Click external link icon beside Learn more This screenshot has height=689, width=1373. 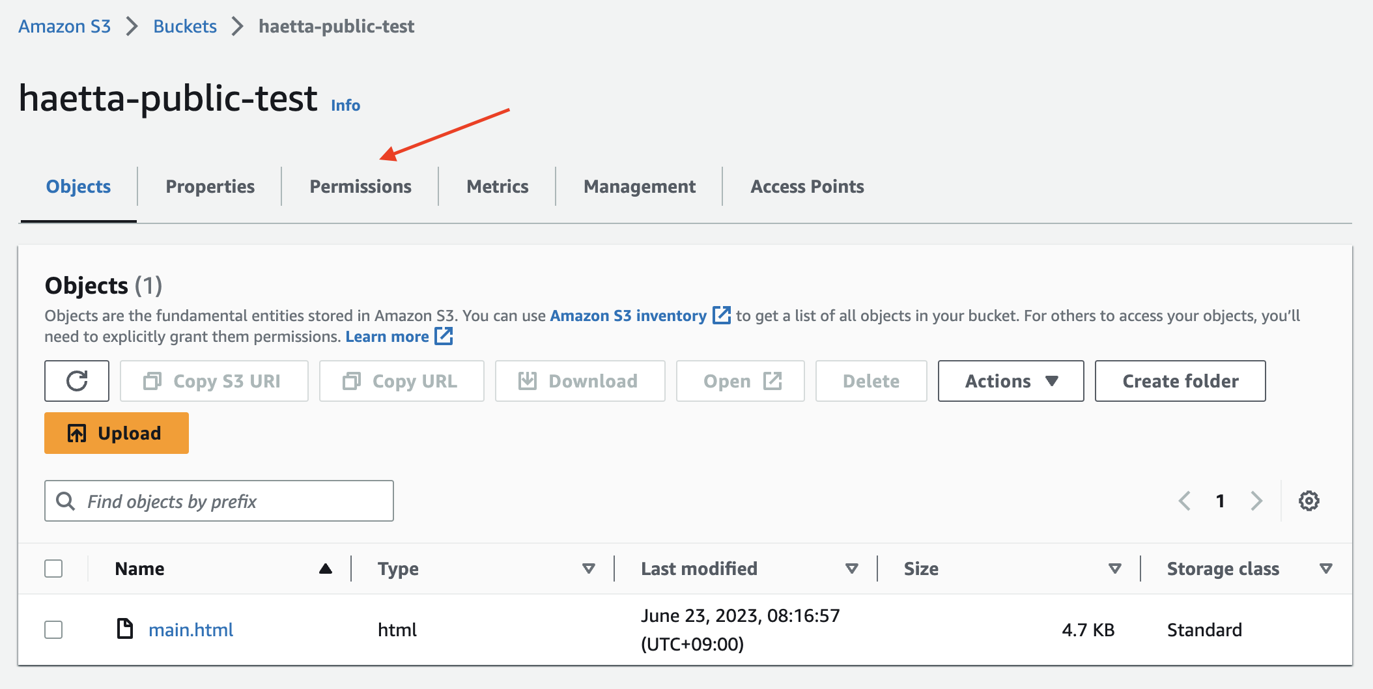tap(444, 336)
